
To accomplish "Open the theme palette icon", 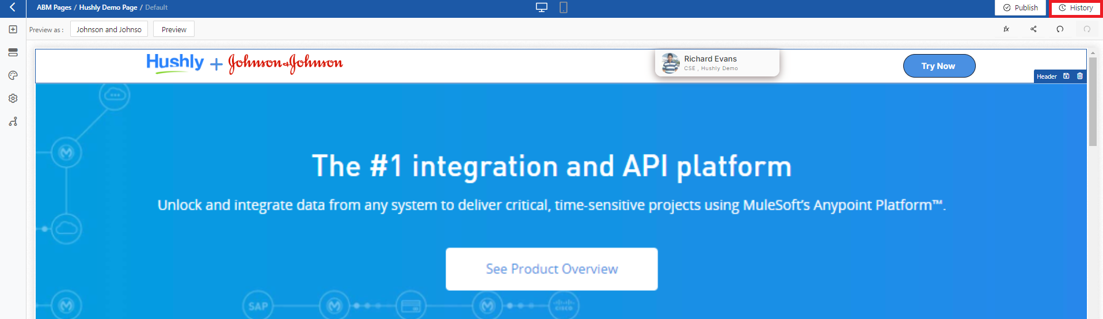I will pyautogui.click(x=13, y=75).
